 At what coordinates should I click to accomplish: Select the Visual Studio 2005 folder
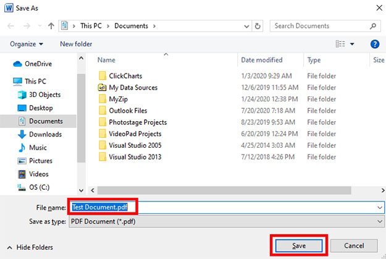tap(135, 145)
